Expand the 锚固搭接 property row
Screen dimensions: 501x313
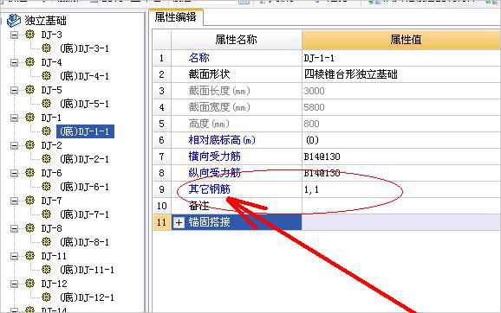click(x=179, y=222)
